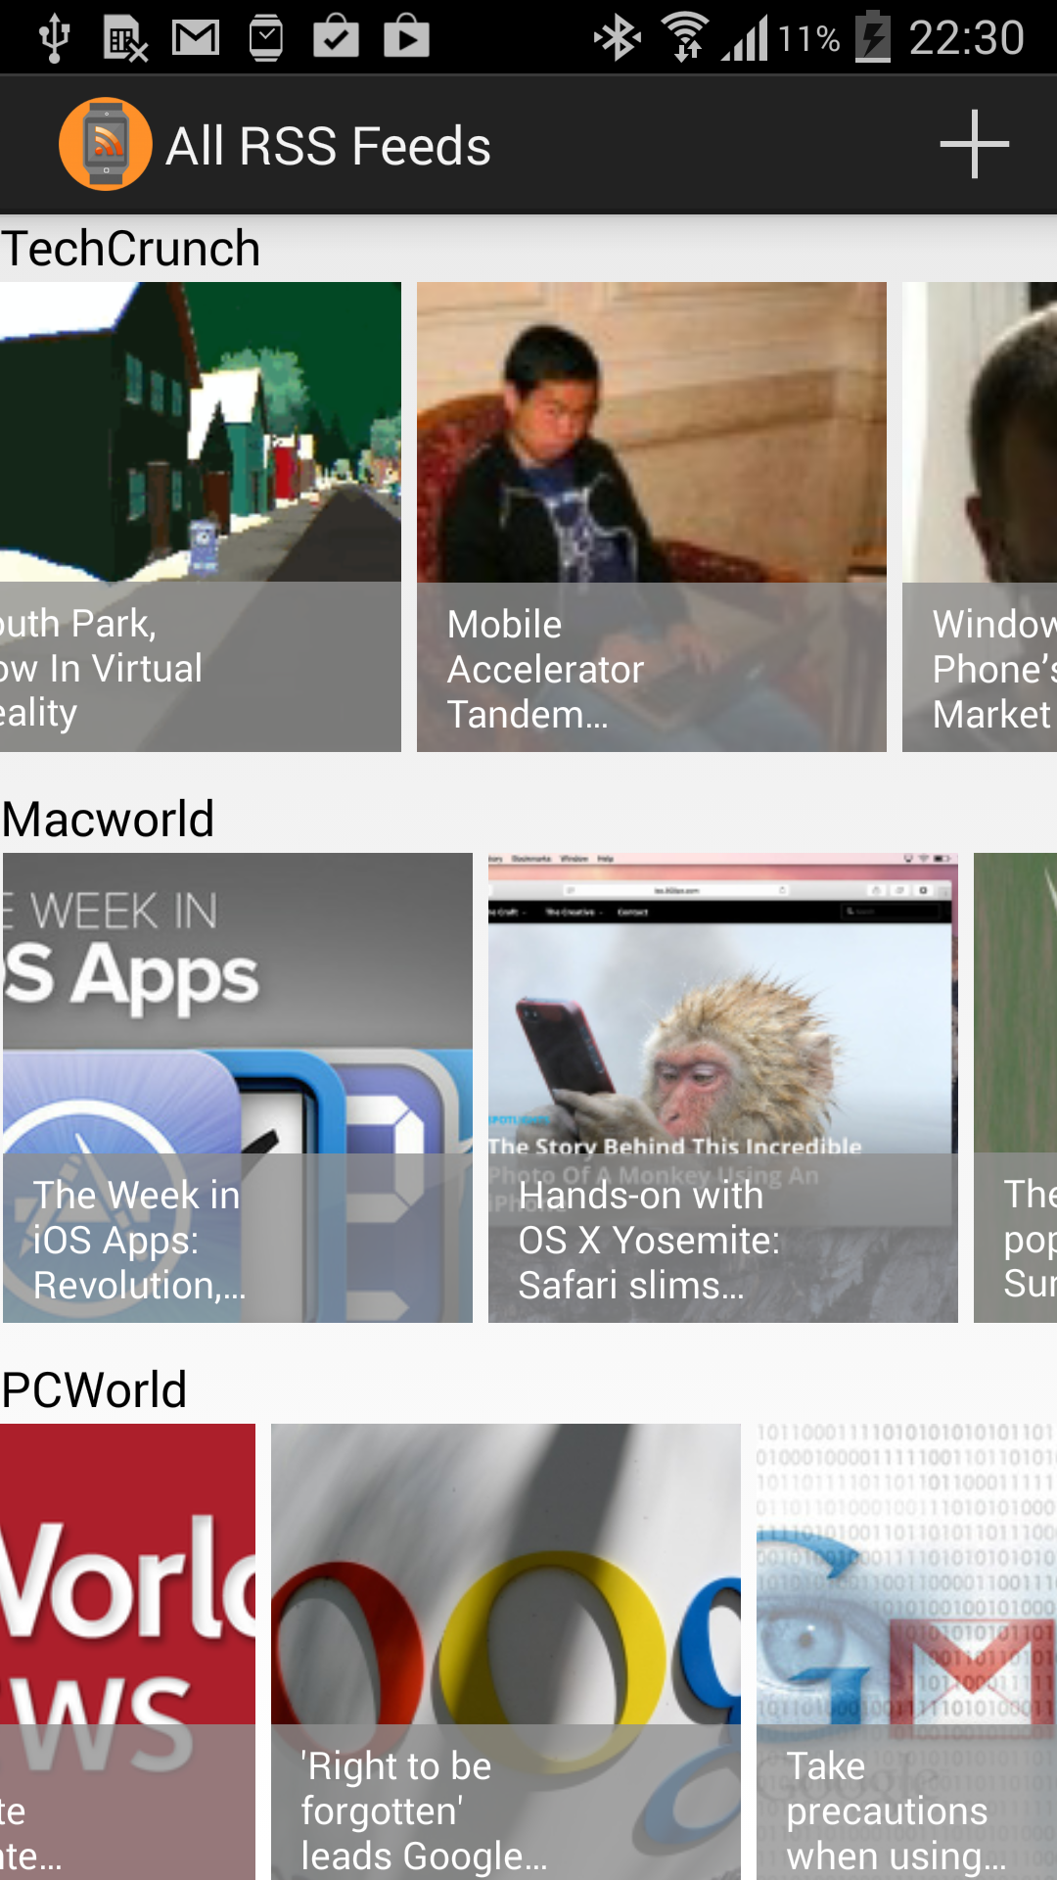Open the USB connection status icon
1057x1880 pixels.
(55, 38)
